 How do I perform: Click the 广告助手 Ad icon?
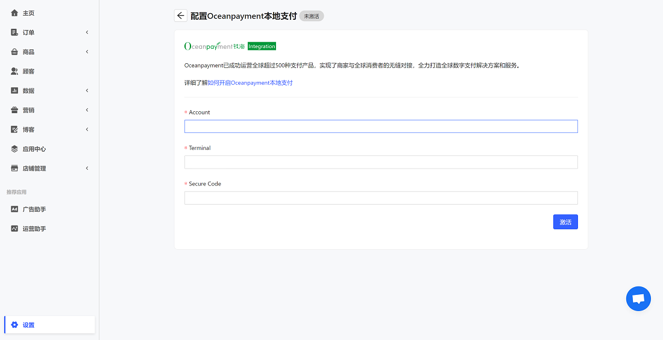(x=14, y=209)
